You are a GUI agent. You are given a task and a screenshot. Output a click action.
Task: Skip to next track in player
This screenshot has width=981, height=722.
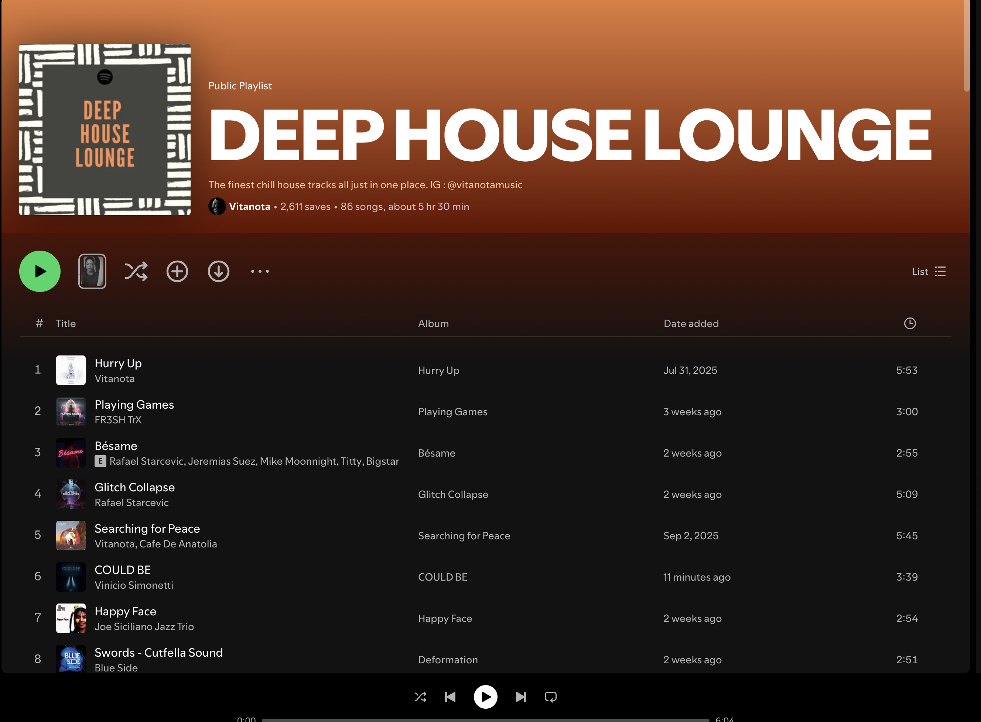click(521, 697)
